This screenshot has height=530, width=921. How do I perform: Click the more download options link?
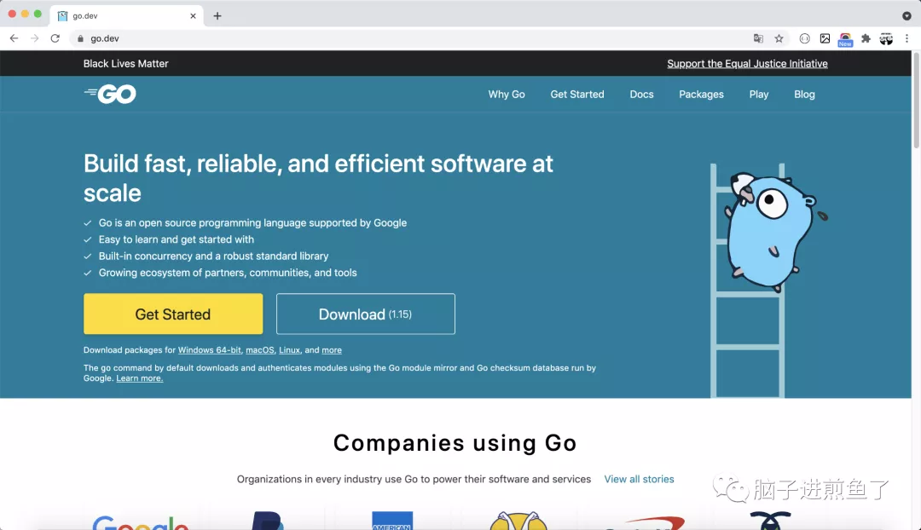click(331, 350)
